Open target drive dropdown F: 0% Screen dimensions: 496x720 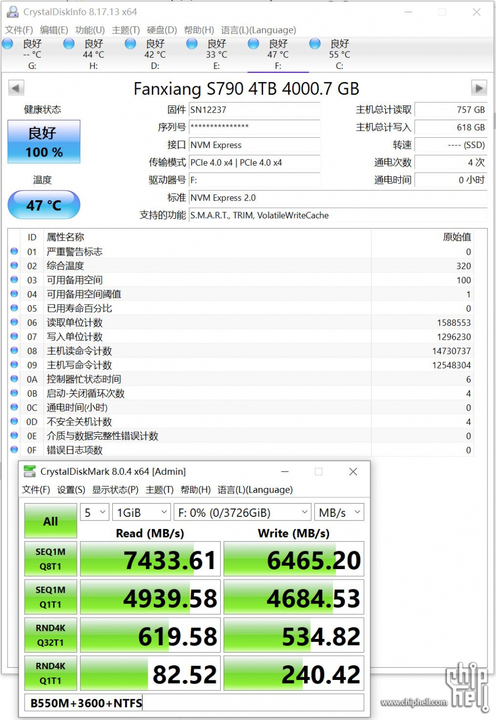tap(242, 512)
